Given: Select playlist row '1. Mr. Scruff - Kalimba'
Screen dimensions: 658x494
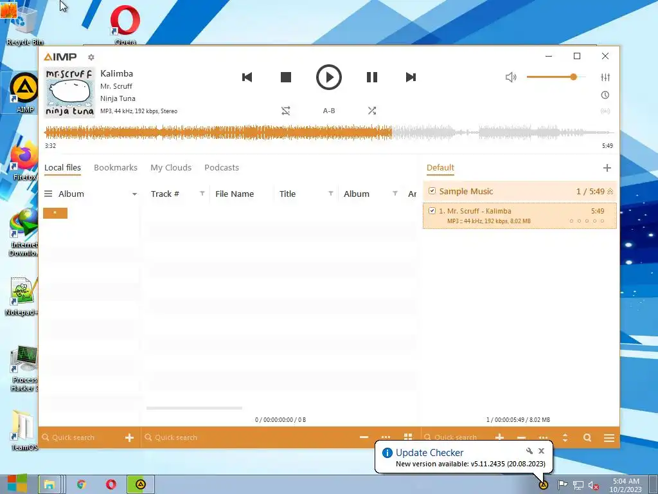Looking at the screenshot, I should coord(519,216).
